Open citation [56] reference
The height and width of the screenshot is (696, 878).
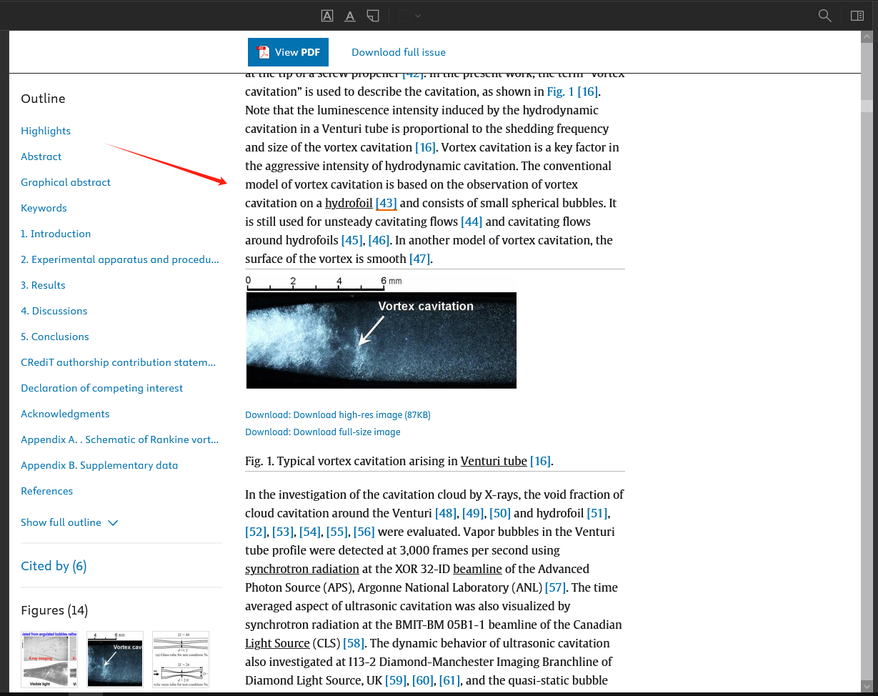pyautogui.click(x=364, y=532)
